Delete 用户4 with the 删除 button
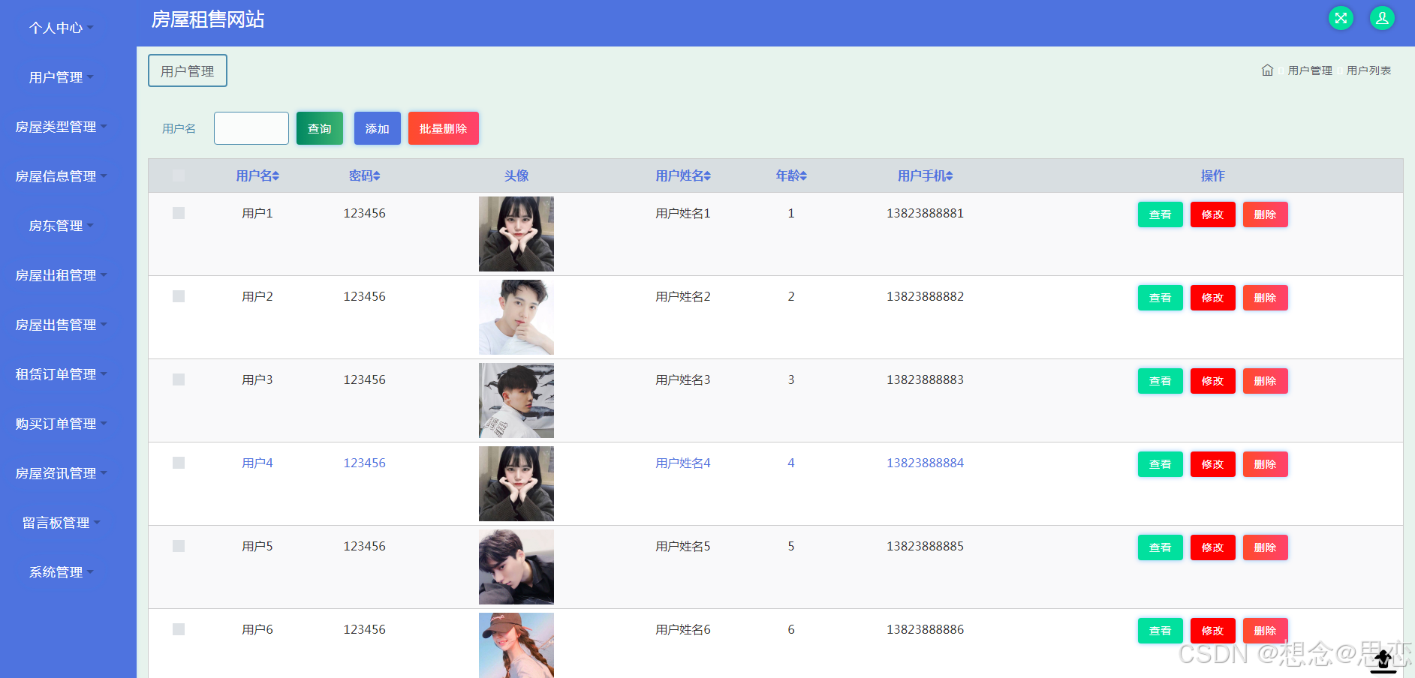The image size is (1415, 678). point(1266,464)
